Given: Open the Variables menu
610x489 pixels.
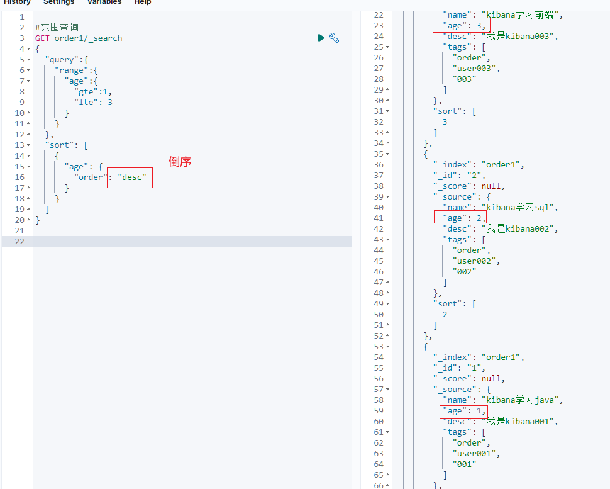Looking at the screenshot, I should tap(104, 3).
